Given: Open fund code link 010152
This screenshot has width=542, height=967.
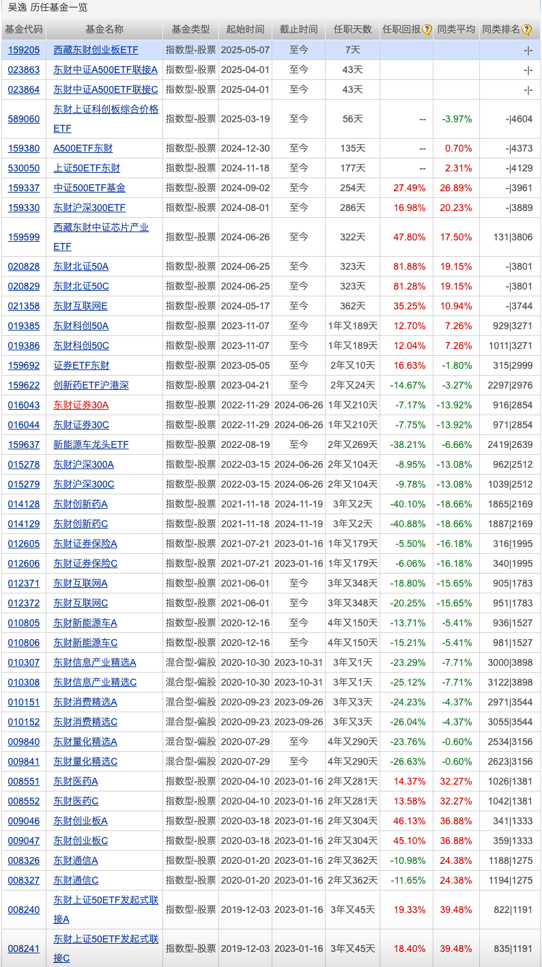Looking at the screenshot, I should tap(24, 722).
